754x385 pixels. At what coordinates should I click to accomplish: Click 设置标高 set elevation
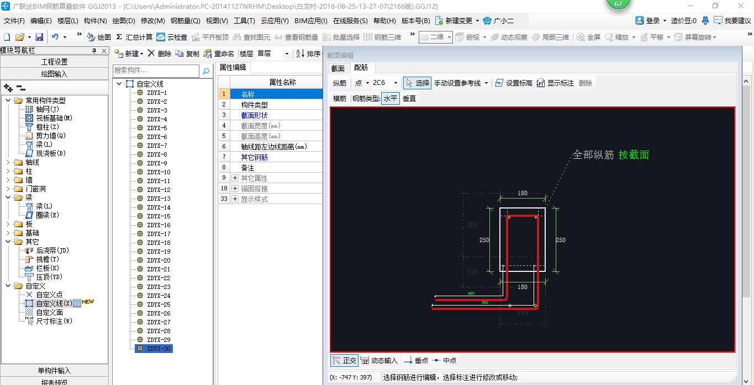(x=514, y=83)
